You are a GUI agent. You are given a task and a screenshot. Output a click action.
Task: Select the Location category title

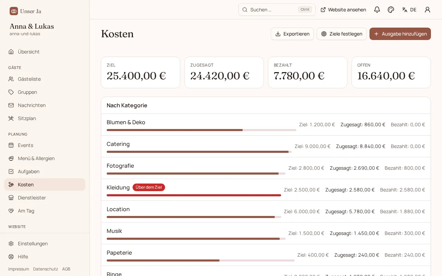118,209
